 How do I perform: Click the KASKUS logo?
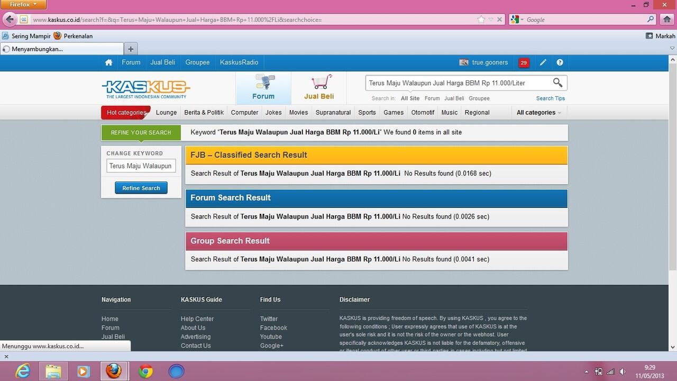[x=146, y=89]
